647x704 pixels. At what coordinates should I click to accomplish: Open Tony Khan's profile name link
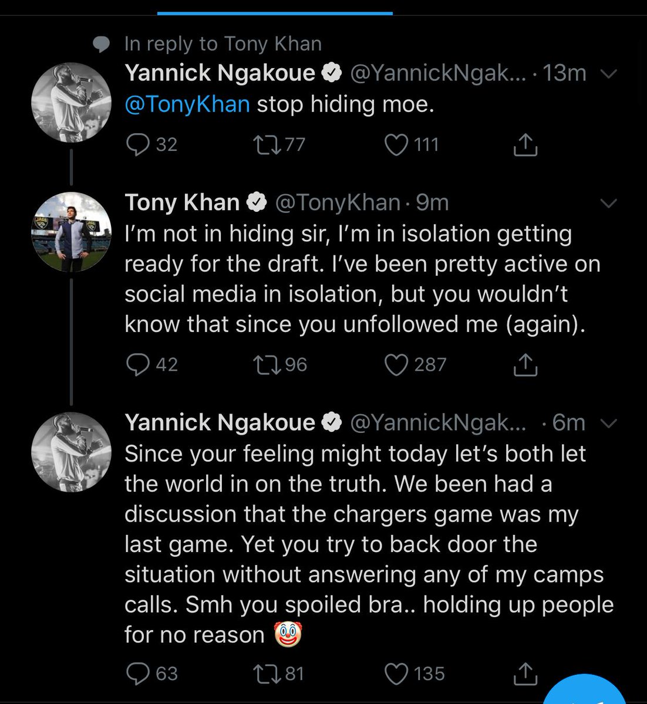[182, 202]
